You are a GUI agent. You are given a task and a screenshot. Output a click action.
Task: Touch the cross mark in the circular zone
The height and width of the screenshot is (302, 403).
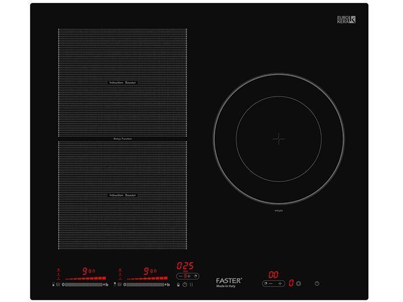point(279,139)
